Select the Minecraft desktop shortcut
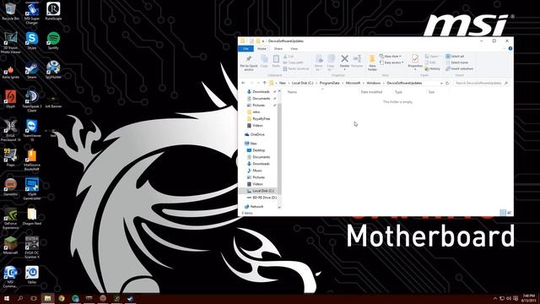The image size is (540, 304). (10, 246)
